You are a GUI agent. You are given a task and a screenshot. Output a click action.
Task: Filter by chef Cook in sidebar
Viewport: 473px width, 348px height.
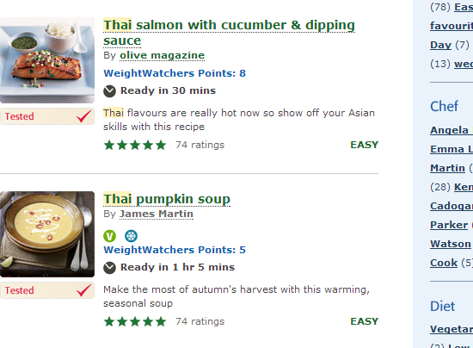(x=444, y=263)
